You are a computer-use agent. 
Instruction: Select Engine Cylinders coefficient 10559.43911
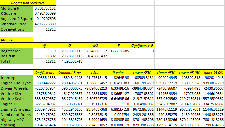(45, 109)
